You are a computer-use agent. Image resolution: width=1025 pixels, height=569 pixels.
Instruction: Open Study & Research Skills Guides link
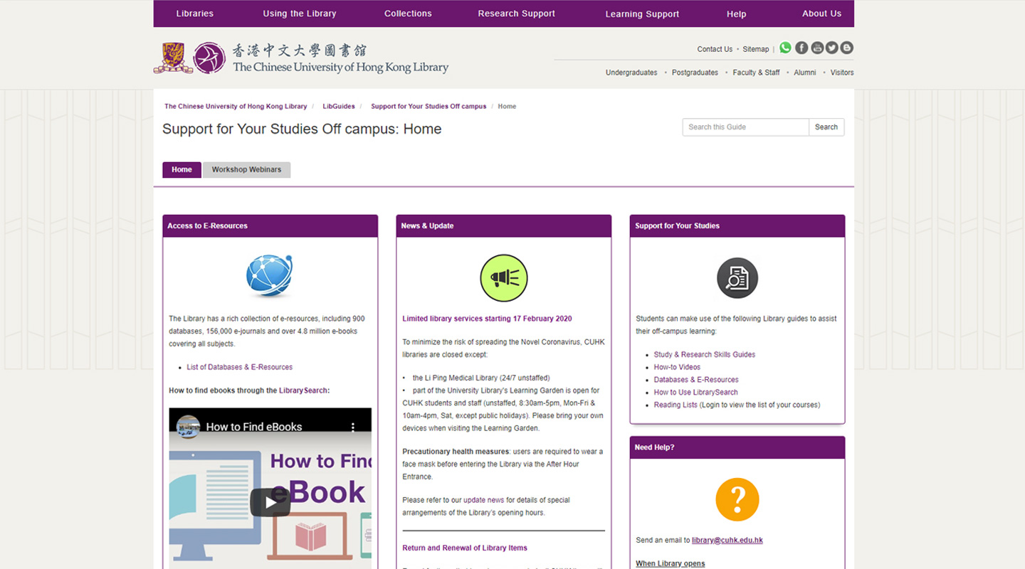(x=705, y=354)
